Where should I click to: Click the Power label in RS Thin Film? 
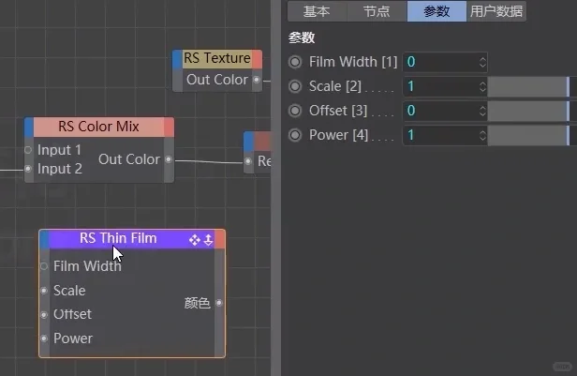[73, 338]
